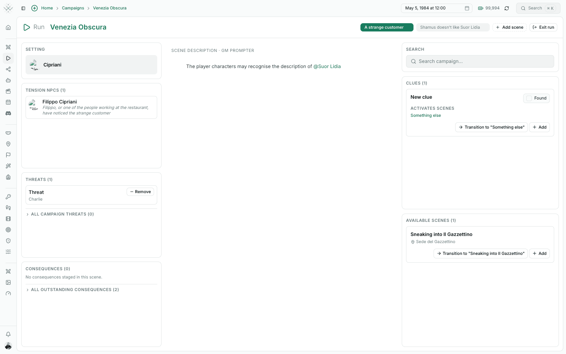Switch to "A strange customer" scene tab

coord(387,28)
